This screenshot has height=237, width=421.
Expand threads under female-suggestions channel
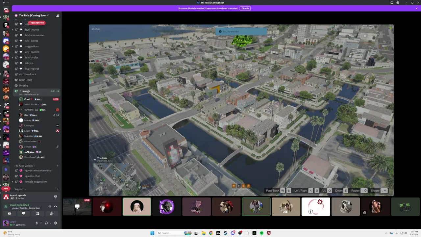12,182
